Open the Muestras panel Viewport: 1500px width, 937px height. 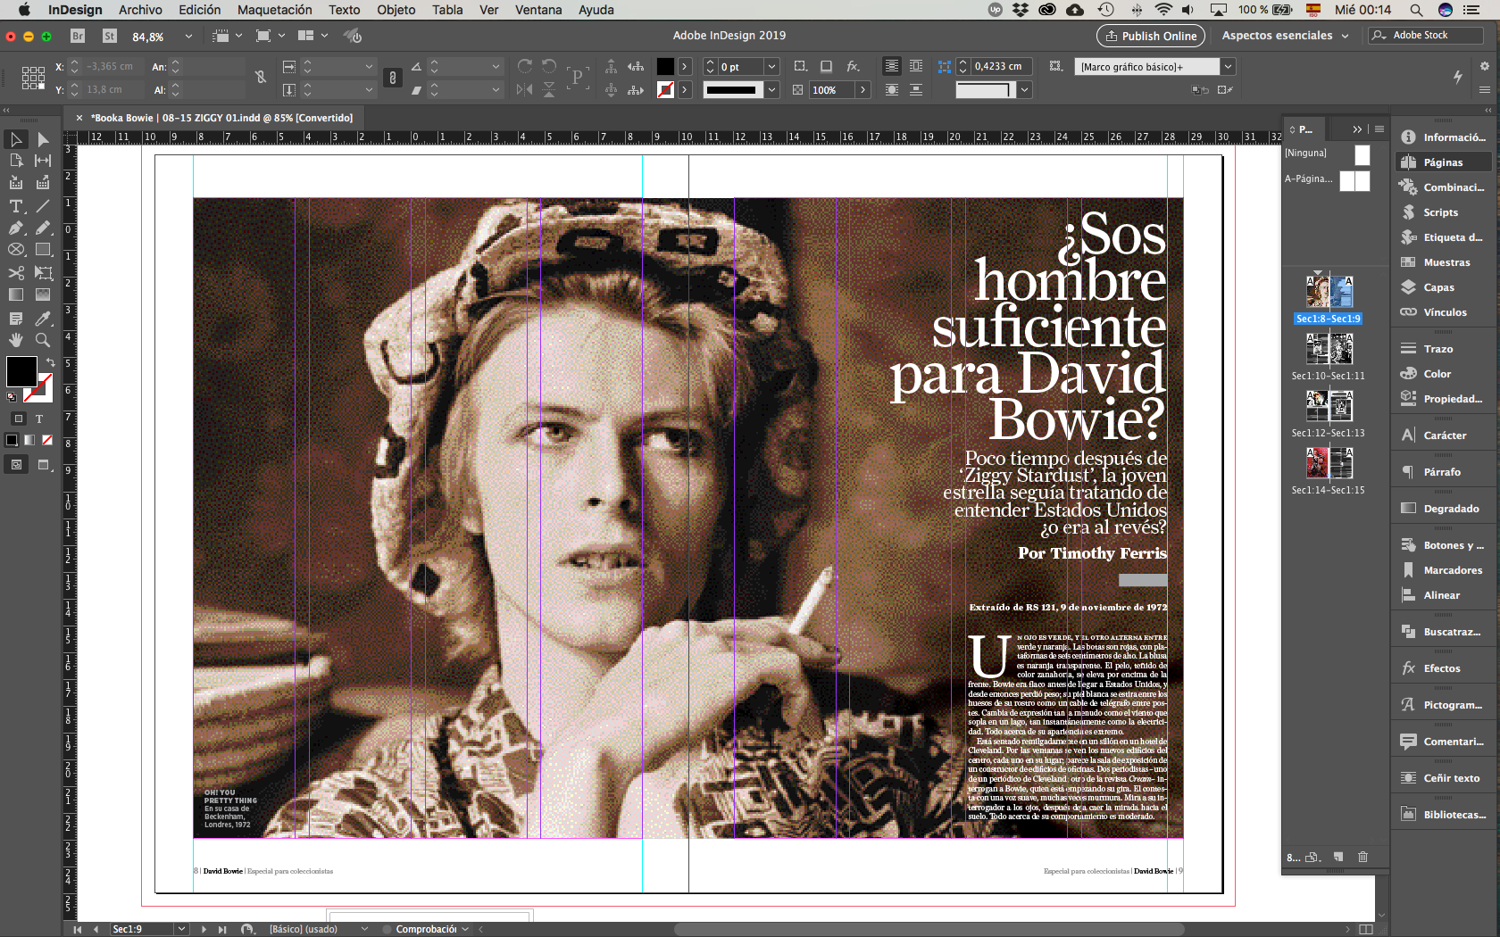pos(1442,262)
